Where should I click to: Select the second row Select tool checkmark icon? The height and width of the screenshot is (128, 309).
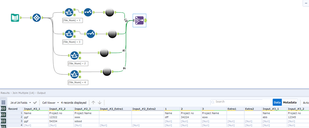pyautogui.click(x=91, y=34)
